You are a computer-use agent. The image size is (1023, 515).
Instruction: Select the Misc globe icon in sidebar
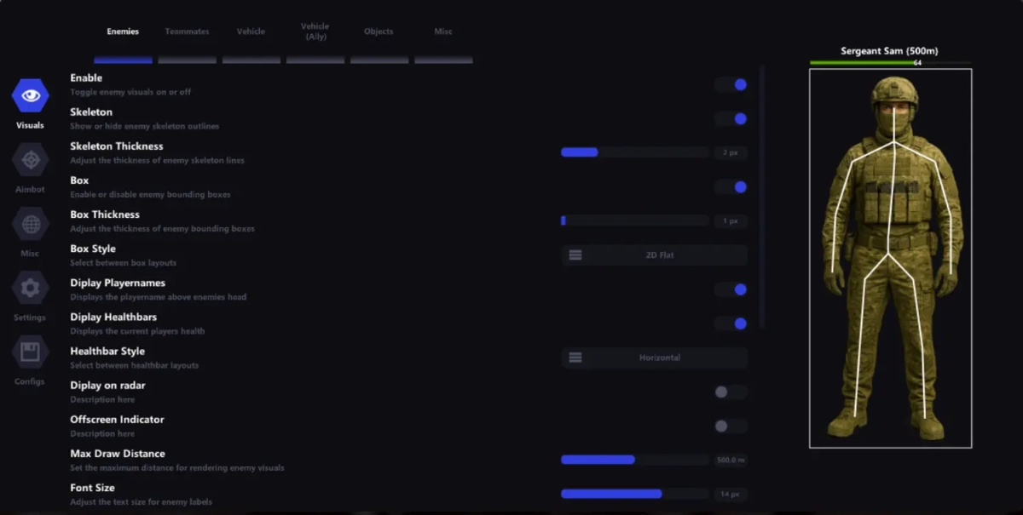(31, 225)
